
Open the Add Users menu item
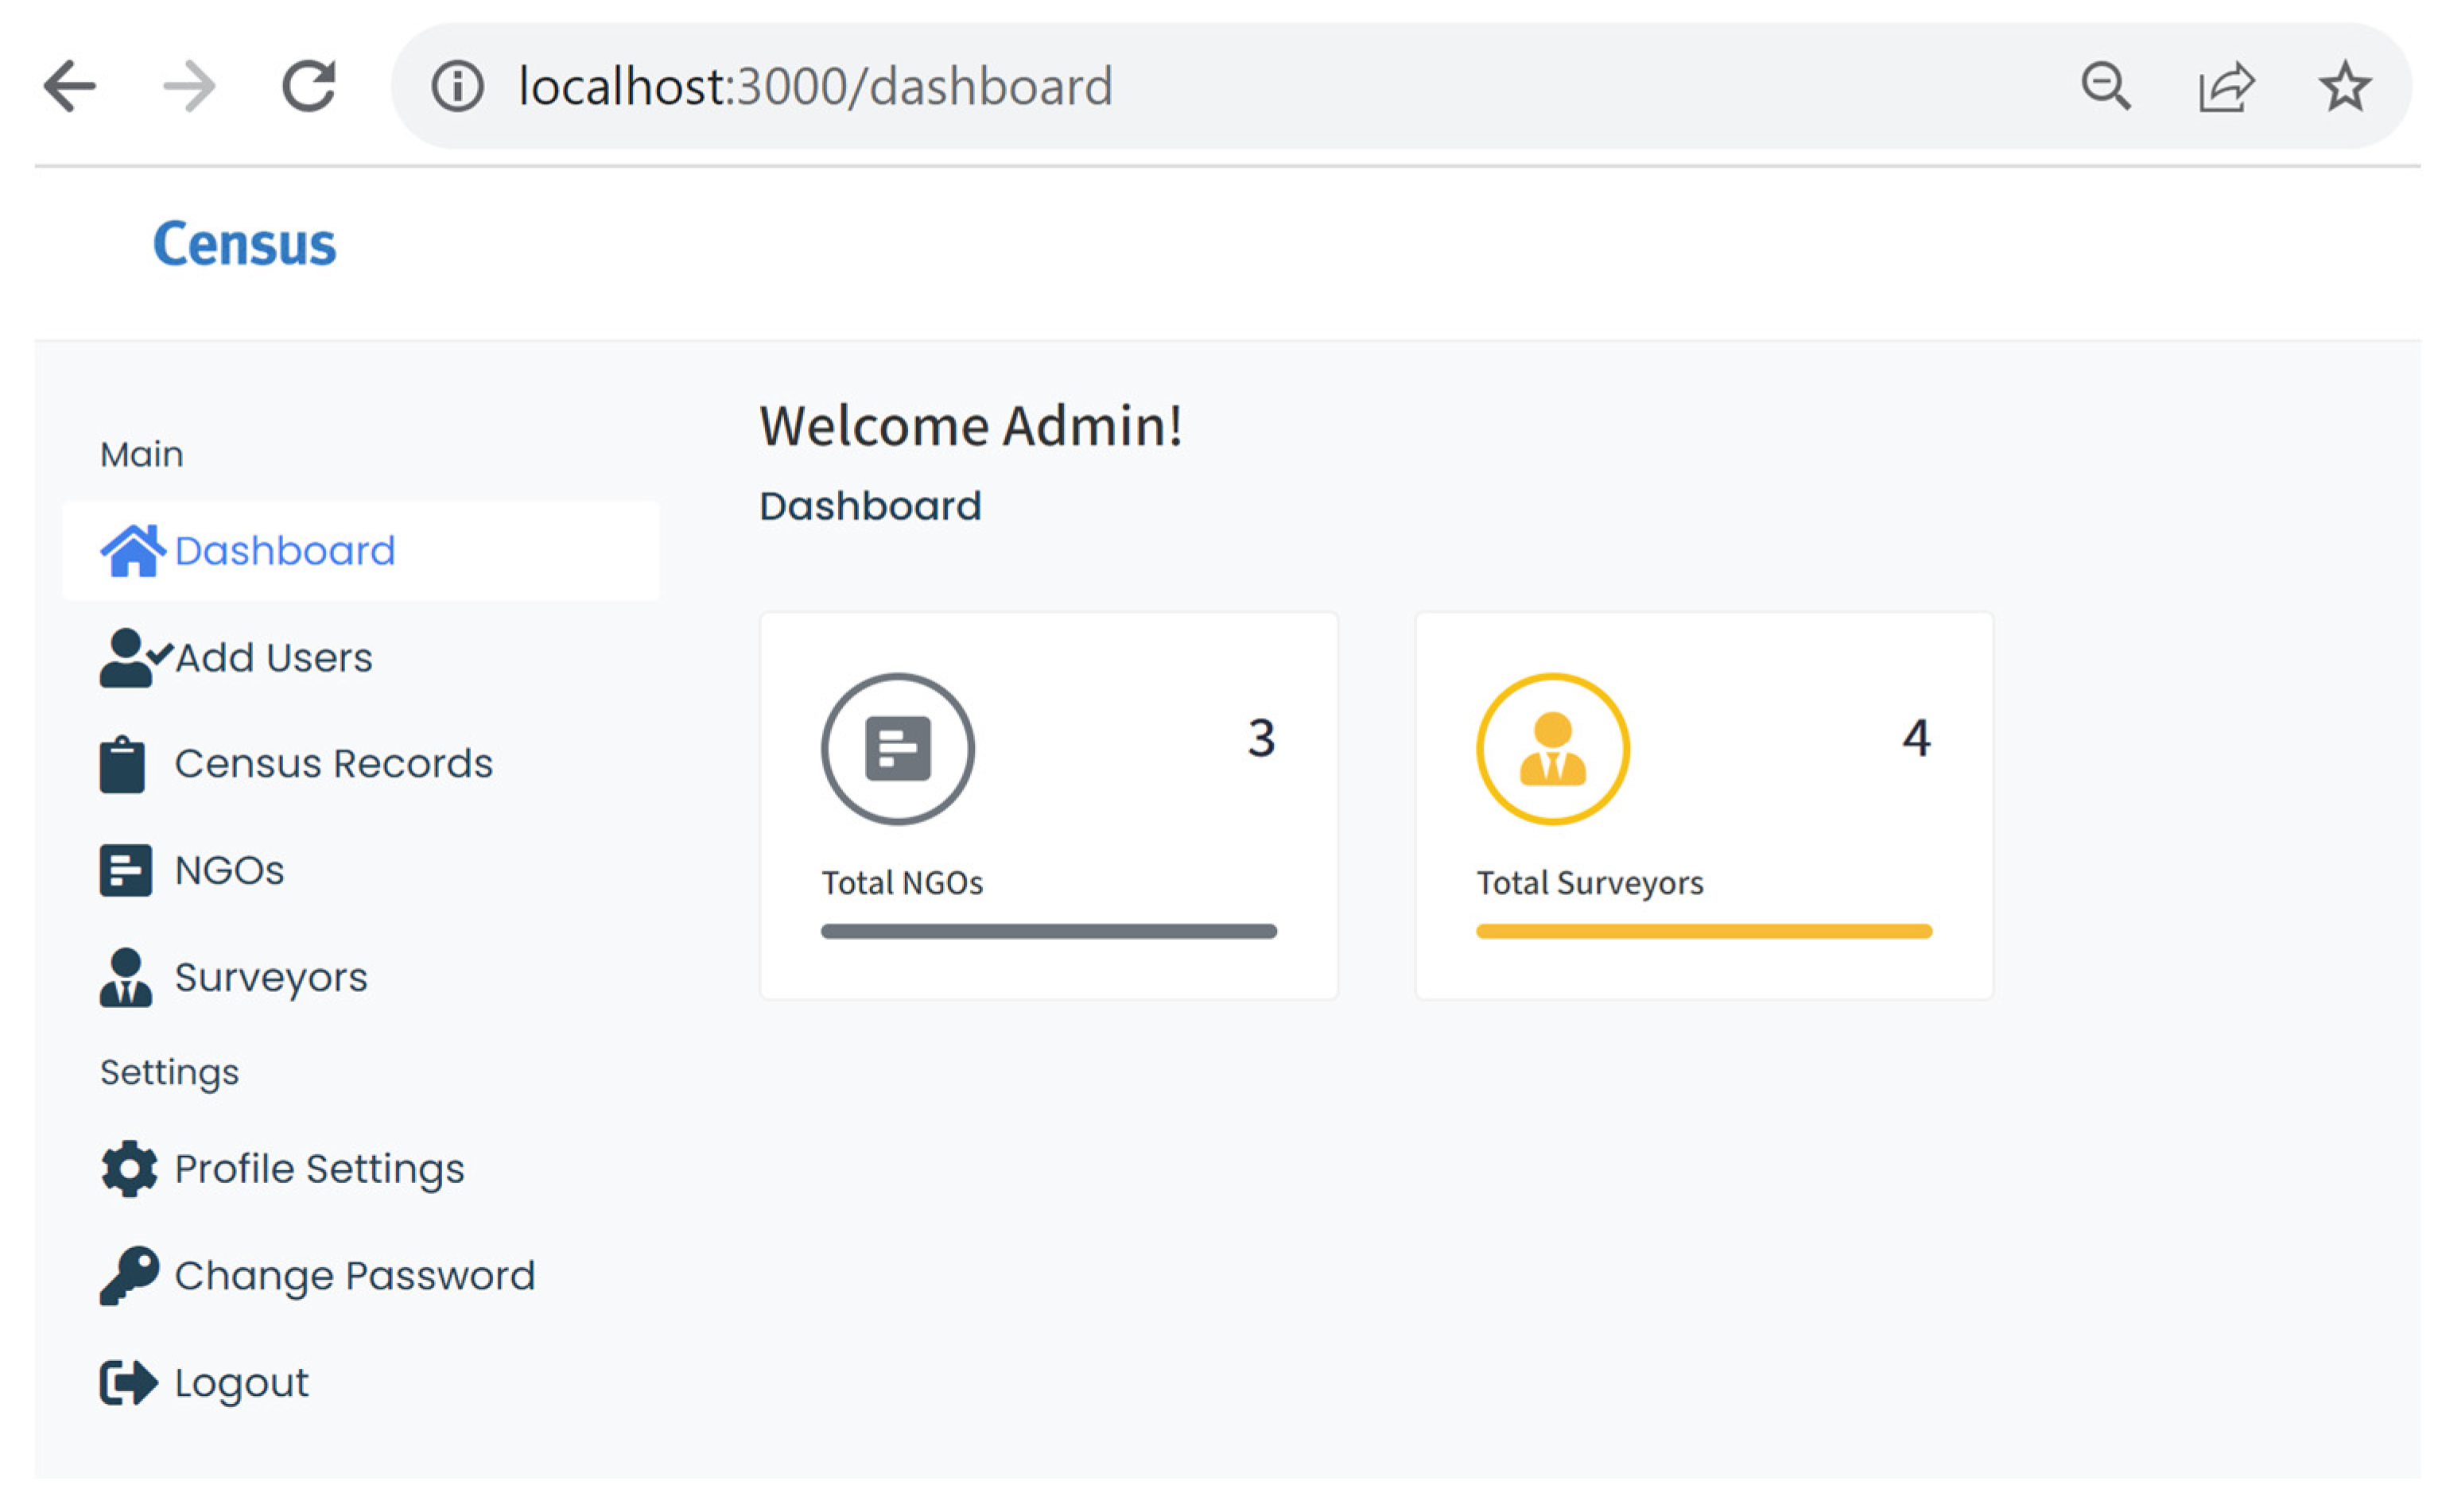click(273, 658)
